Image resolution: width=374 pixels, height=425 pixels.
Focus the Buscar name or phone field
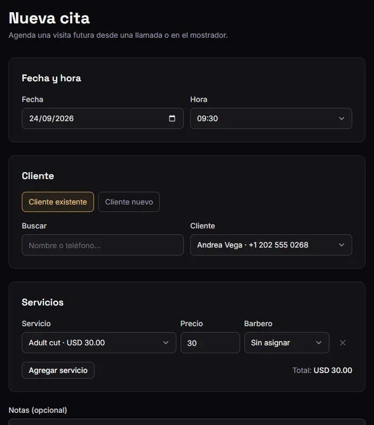(x=103, y=245)
